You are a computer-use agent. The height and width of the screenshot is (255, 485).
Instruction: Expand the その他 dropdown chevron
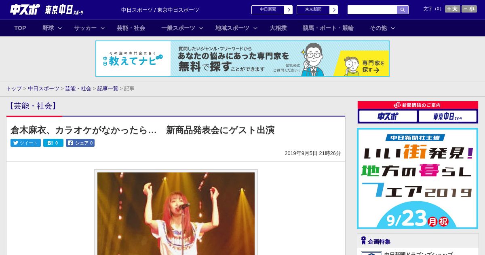coord(393,28)
